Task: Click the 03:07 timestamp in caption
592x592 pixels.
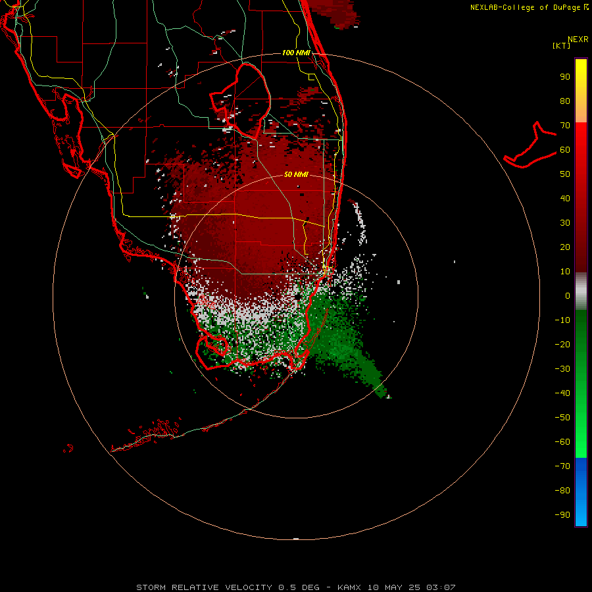Action: [441, 587]
